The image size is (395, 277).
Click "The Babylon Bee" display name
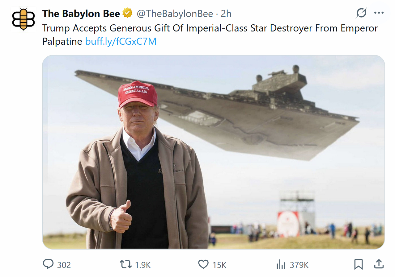click(81, 14)
